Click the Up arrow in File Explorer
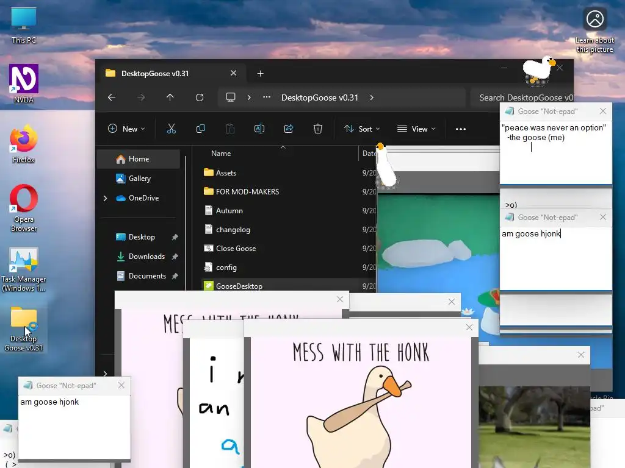This screenshot has height=468, width=625. pyautogui.click(x=170, y=97)
